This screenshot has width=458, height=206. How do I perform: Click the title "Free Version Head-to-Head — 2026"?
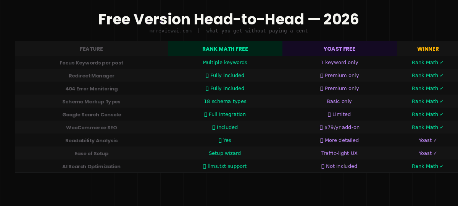point(229,19)
